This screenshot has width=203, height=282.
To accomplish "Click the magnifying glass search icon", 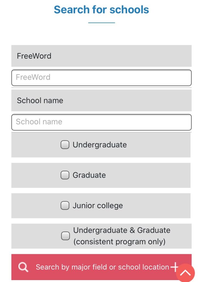I will pyautogui.click(x=23, y=267).
